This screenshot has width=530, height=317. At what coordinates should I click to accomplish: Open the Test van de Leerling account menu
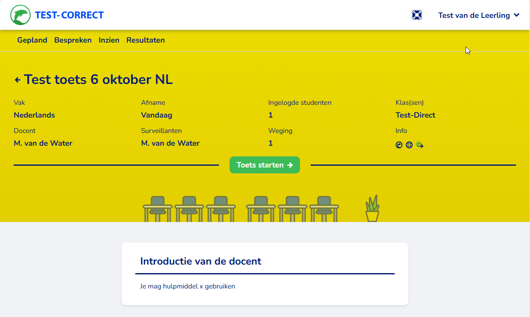tap(474, 15)
